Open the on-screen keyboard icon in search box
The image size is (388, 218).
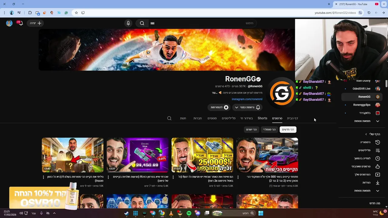(152, 23)
